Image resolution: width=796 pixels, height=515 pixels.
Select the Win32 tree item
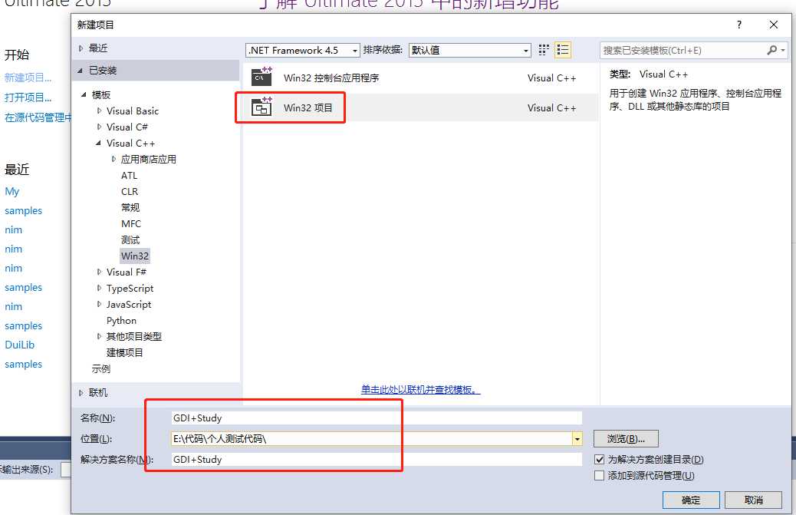[x=135, y=256]
